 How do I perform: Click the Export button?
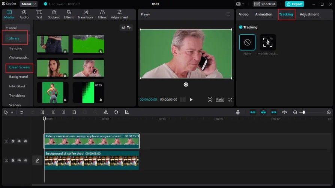[x=294, y=4]
